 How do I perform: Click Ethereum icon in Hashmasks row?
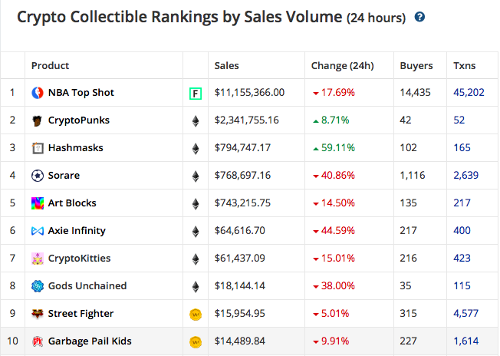point(196,149)
